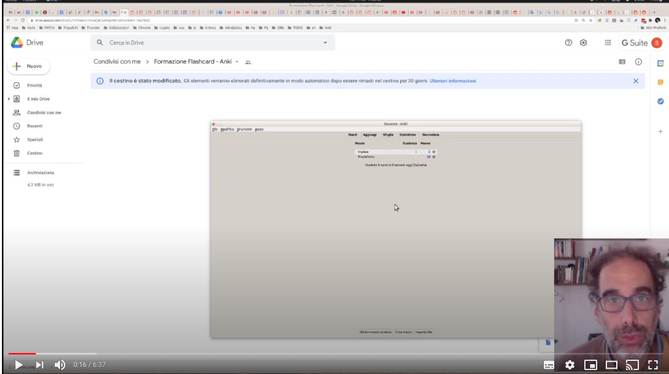Select Statistiche tab in Anki
This screenshot has height=374, width=669.
click(x=408, y=134)
